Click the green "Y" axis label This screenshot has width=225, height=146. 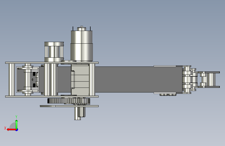[16, 117]
